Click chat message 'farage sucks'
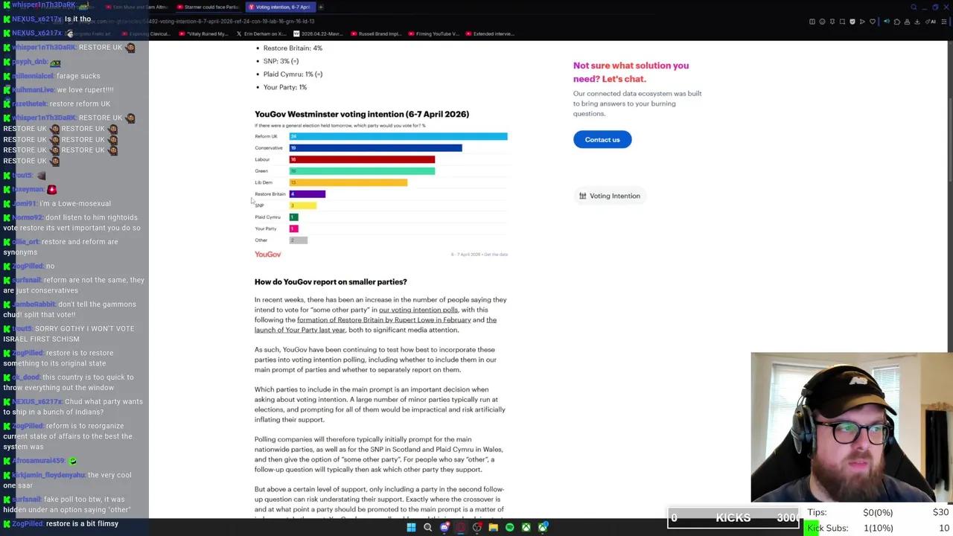 click(x=78, y=76)
